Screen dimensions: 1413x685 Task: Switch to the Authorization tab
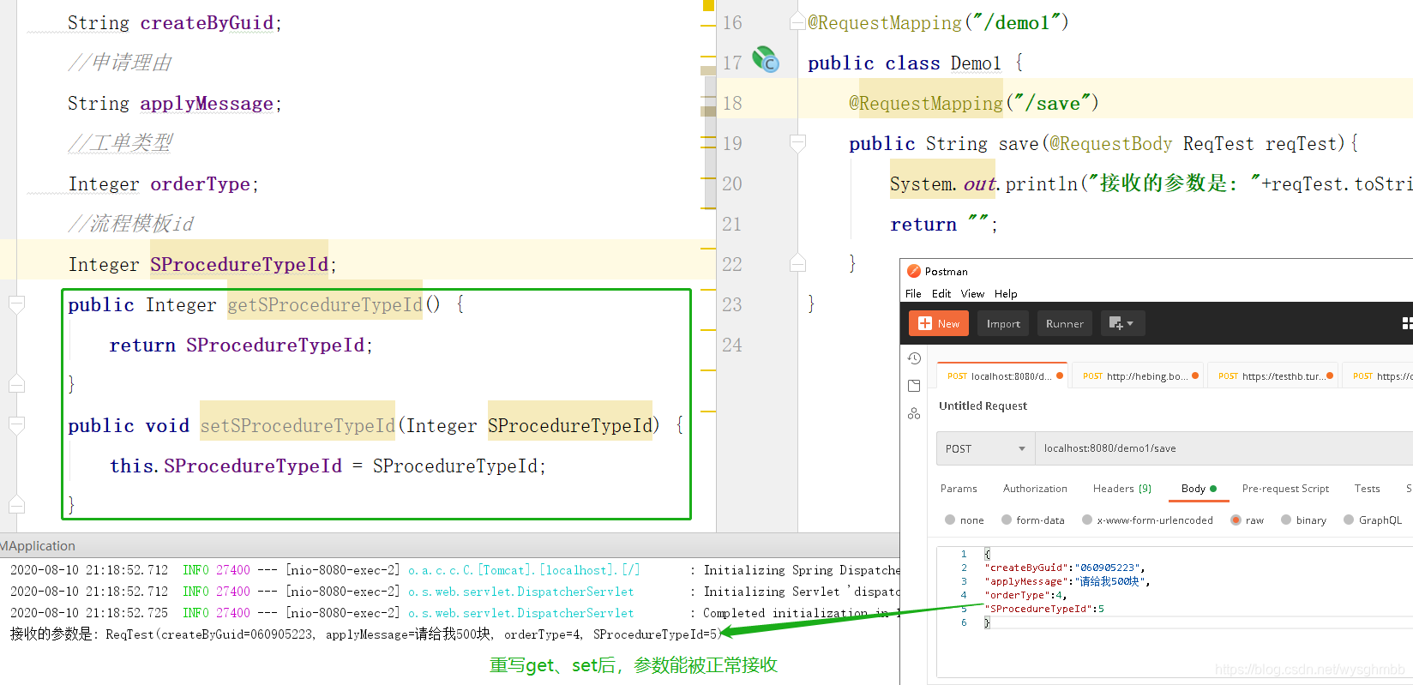pyautogui.click(x=1035, y=489)
